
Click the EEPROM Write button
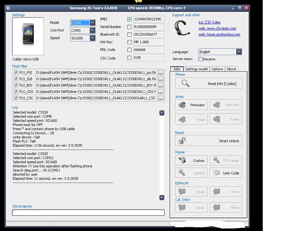pos(226,192)
